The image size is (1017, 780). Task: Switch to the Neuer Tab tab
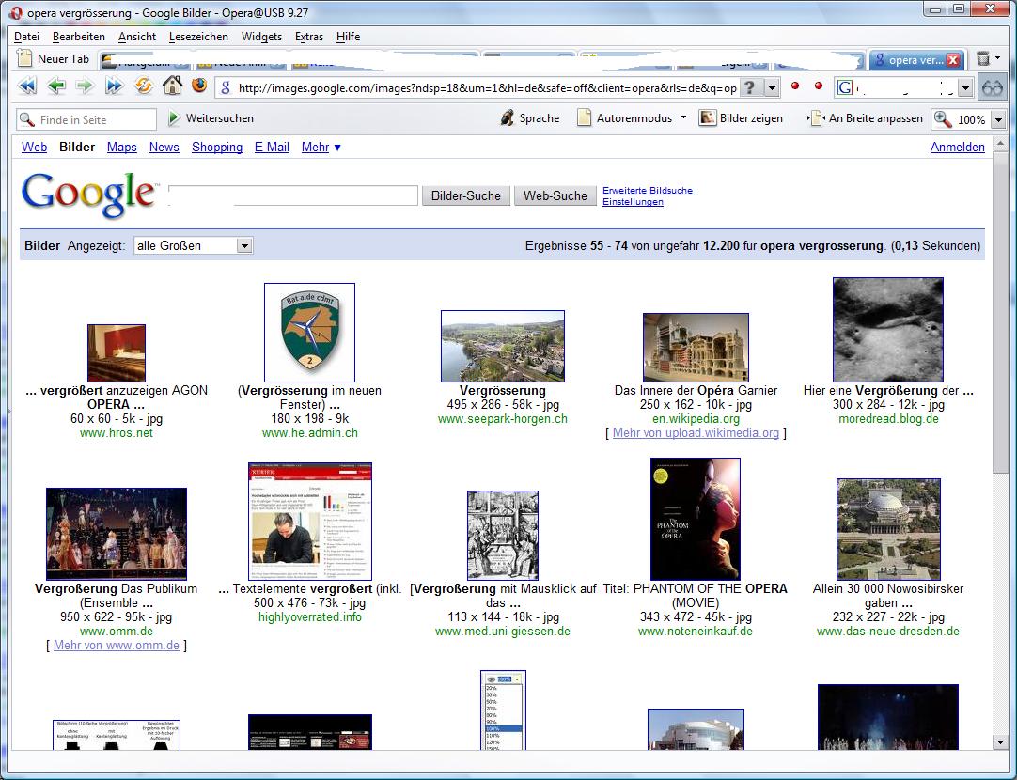[x=55, y=59]
